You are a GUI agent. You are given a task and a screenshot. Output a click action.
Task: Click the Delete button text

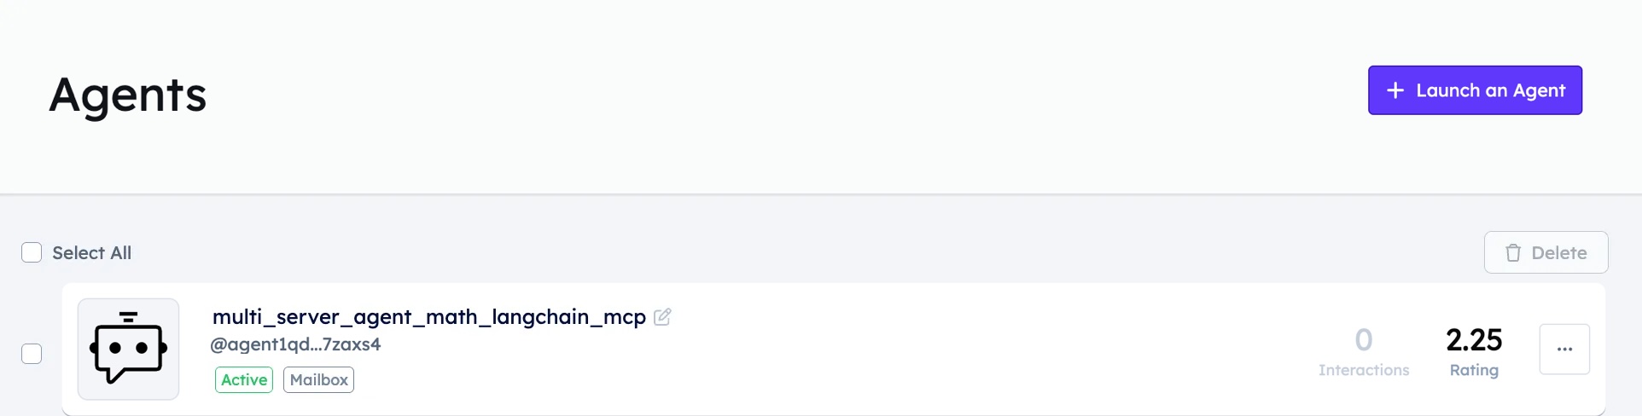[1559, 253]
